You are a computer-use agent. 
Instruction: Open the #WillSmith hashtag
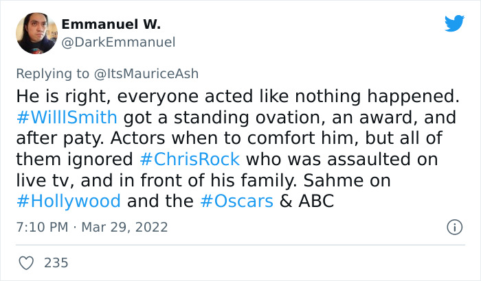coord(65,115)
